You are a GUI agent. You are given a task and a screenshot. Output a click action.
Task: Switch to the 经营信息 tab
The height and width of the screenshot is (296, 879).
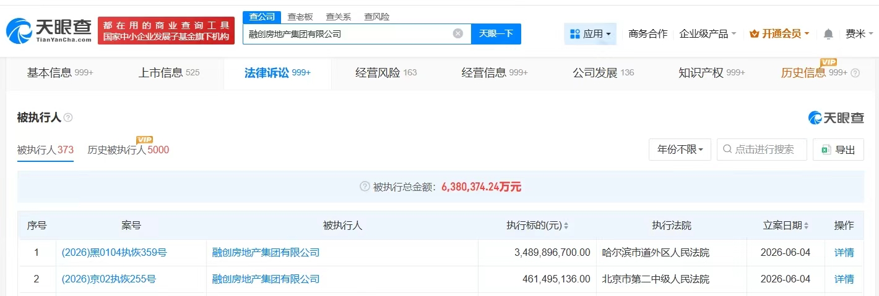click(495, 73)
